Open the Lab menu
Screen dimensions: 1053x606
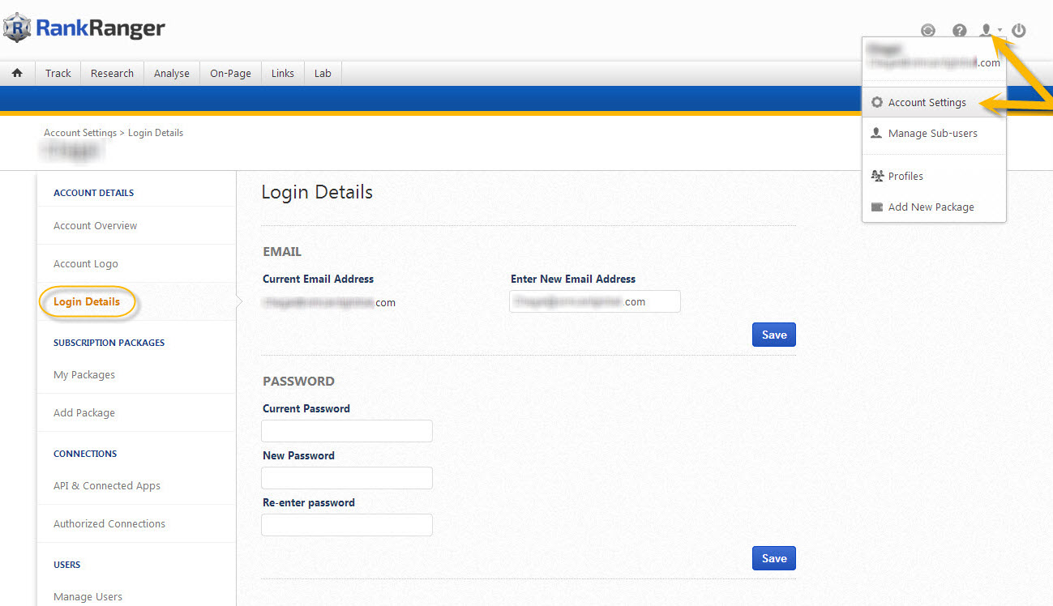[x=323, y=73]
